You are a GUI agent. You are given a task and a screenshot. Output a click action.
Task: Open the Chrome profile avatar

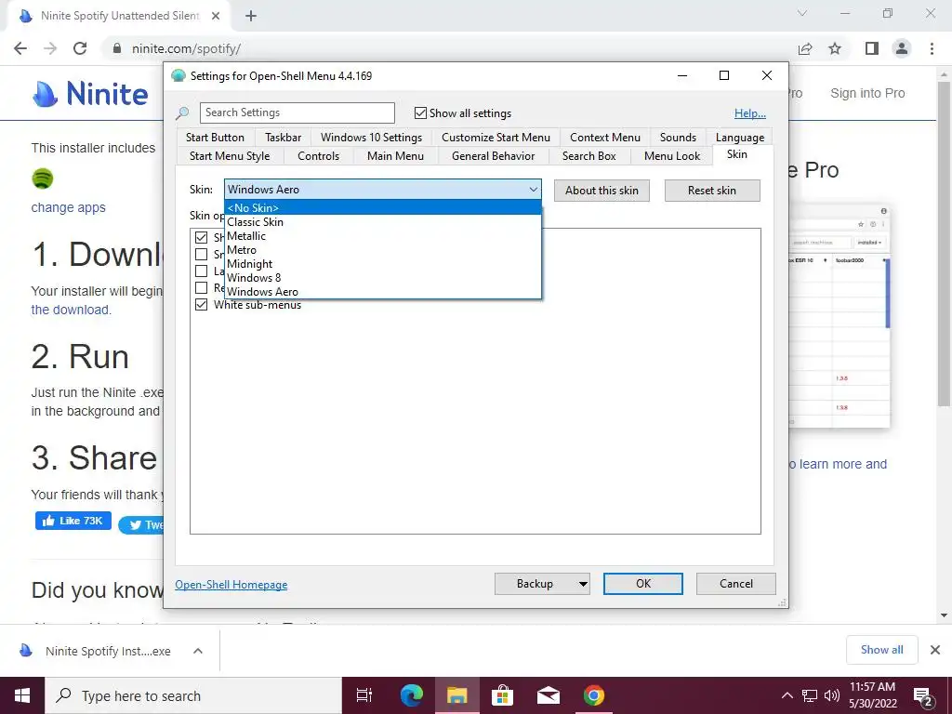click(902, 48)
